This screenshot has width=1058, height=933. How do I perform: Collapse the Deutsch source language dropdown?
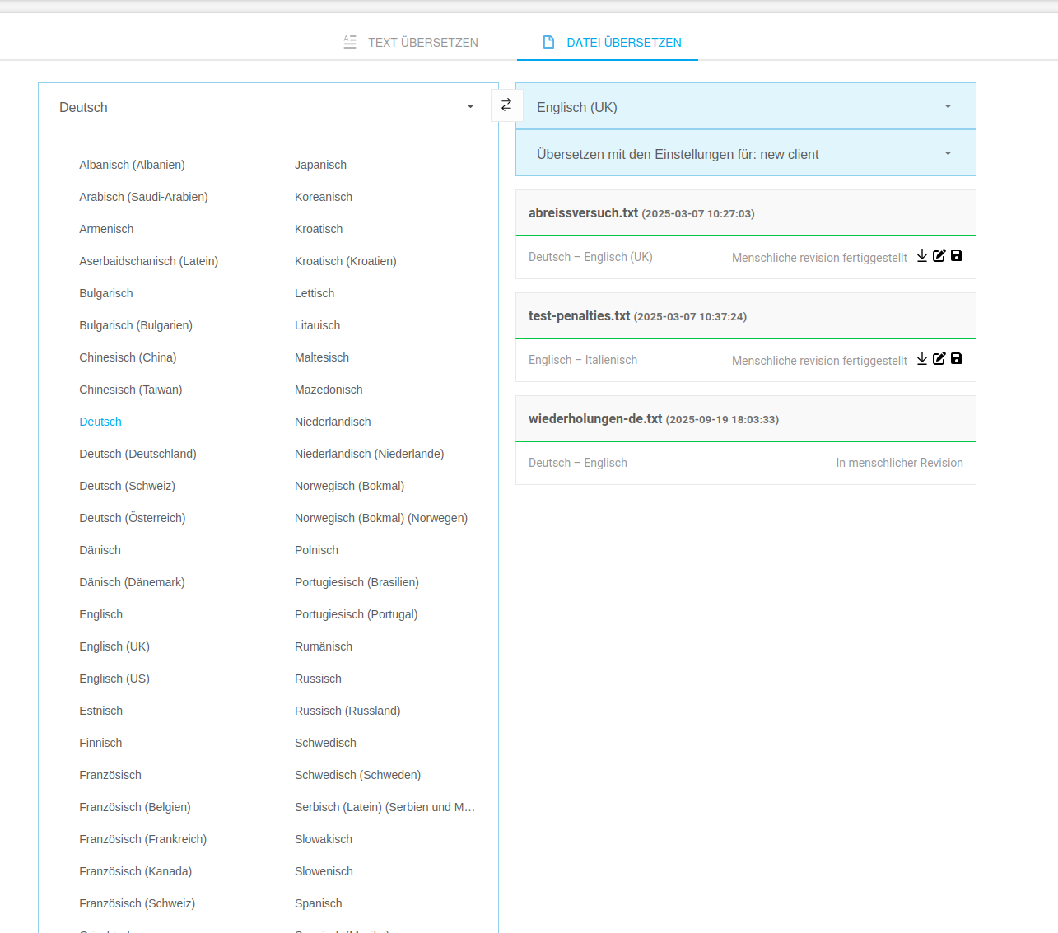pyautogui.click(x=470, y=107)
